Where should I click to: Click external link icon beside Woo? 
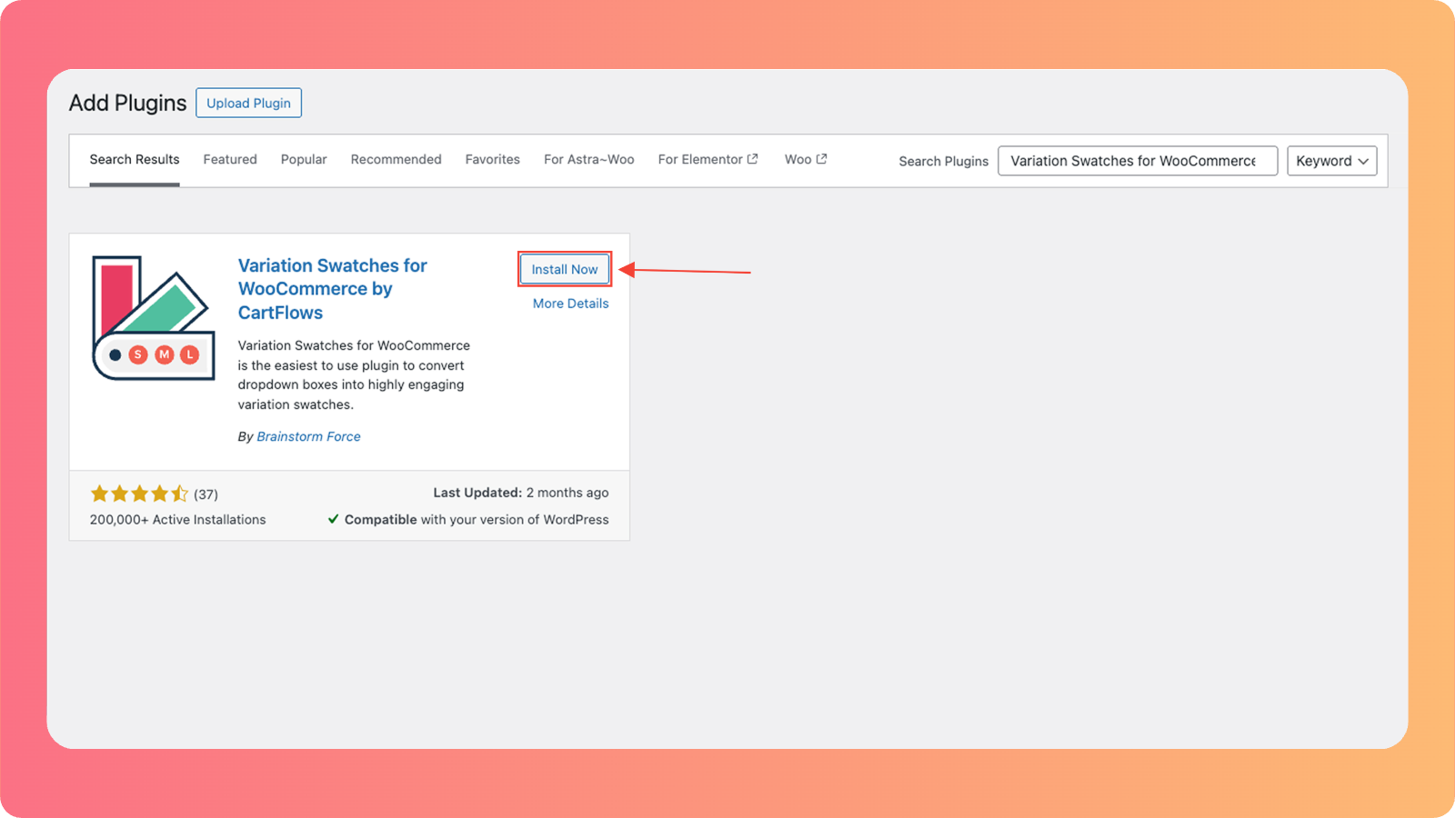[822, 159]
